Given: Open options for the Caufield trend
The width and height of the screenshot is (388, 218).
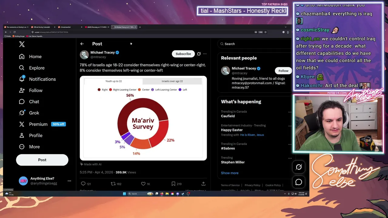Looking at the screenshot, I should pyautogui.click(x=290, y=112).
